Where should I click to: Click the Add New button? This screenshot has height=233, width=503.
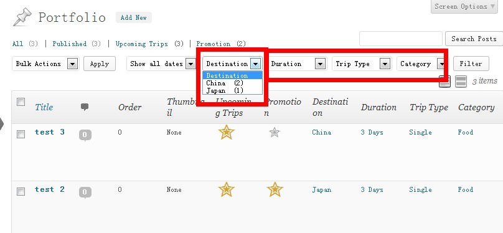point(133,17)
